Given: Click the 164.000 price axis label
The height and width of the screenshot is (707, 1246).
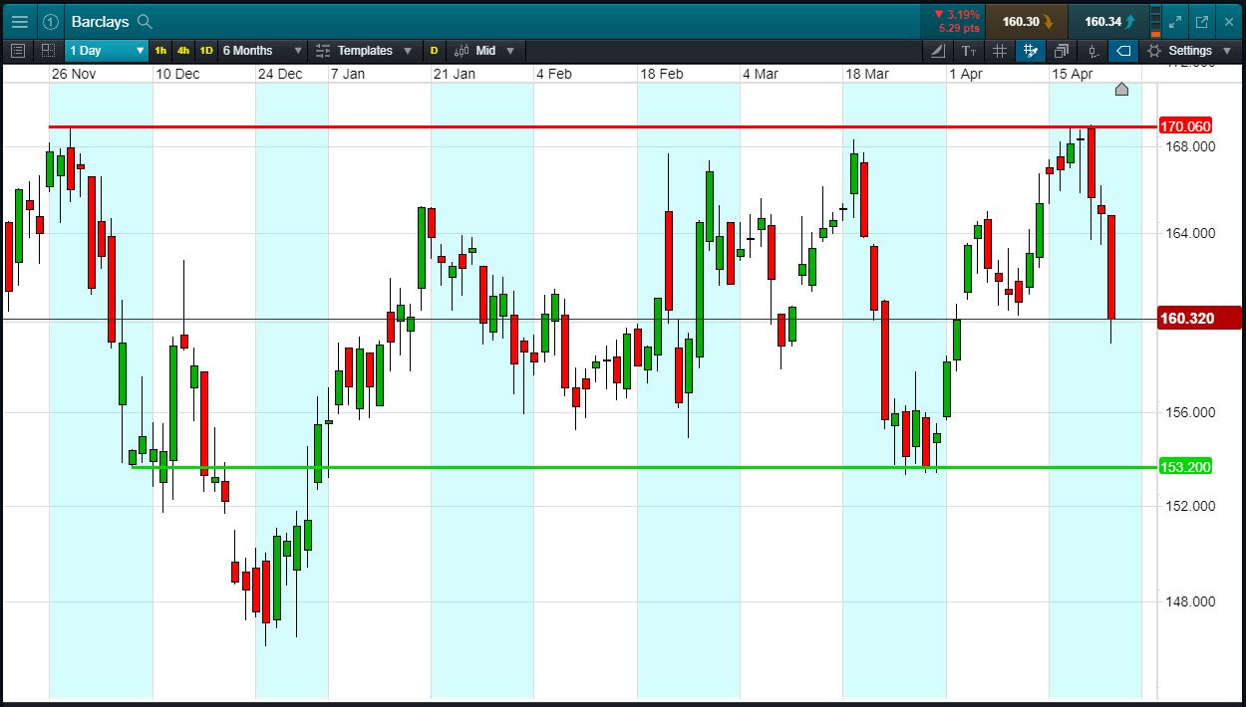Looking at the screenshot, I should click(1190, 233).
